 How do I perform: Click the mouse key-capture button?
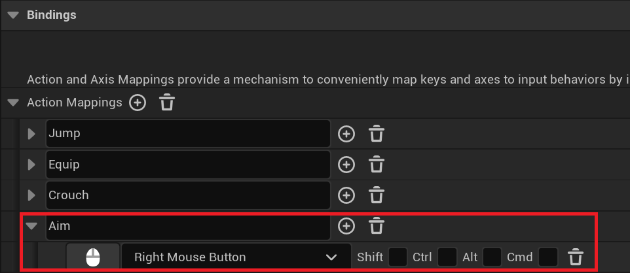pyautogui.click(x=93, y=257)
